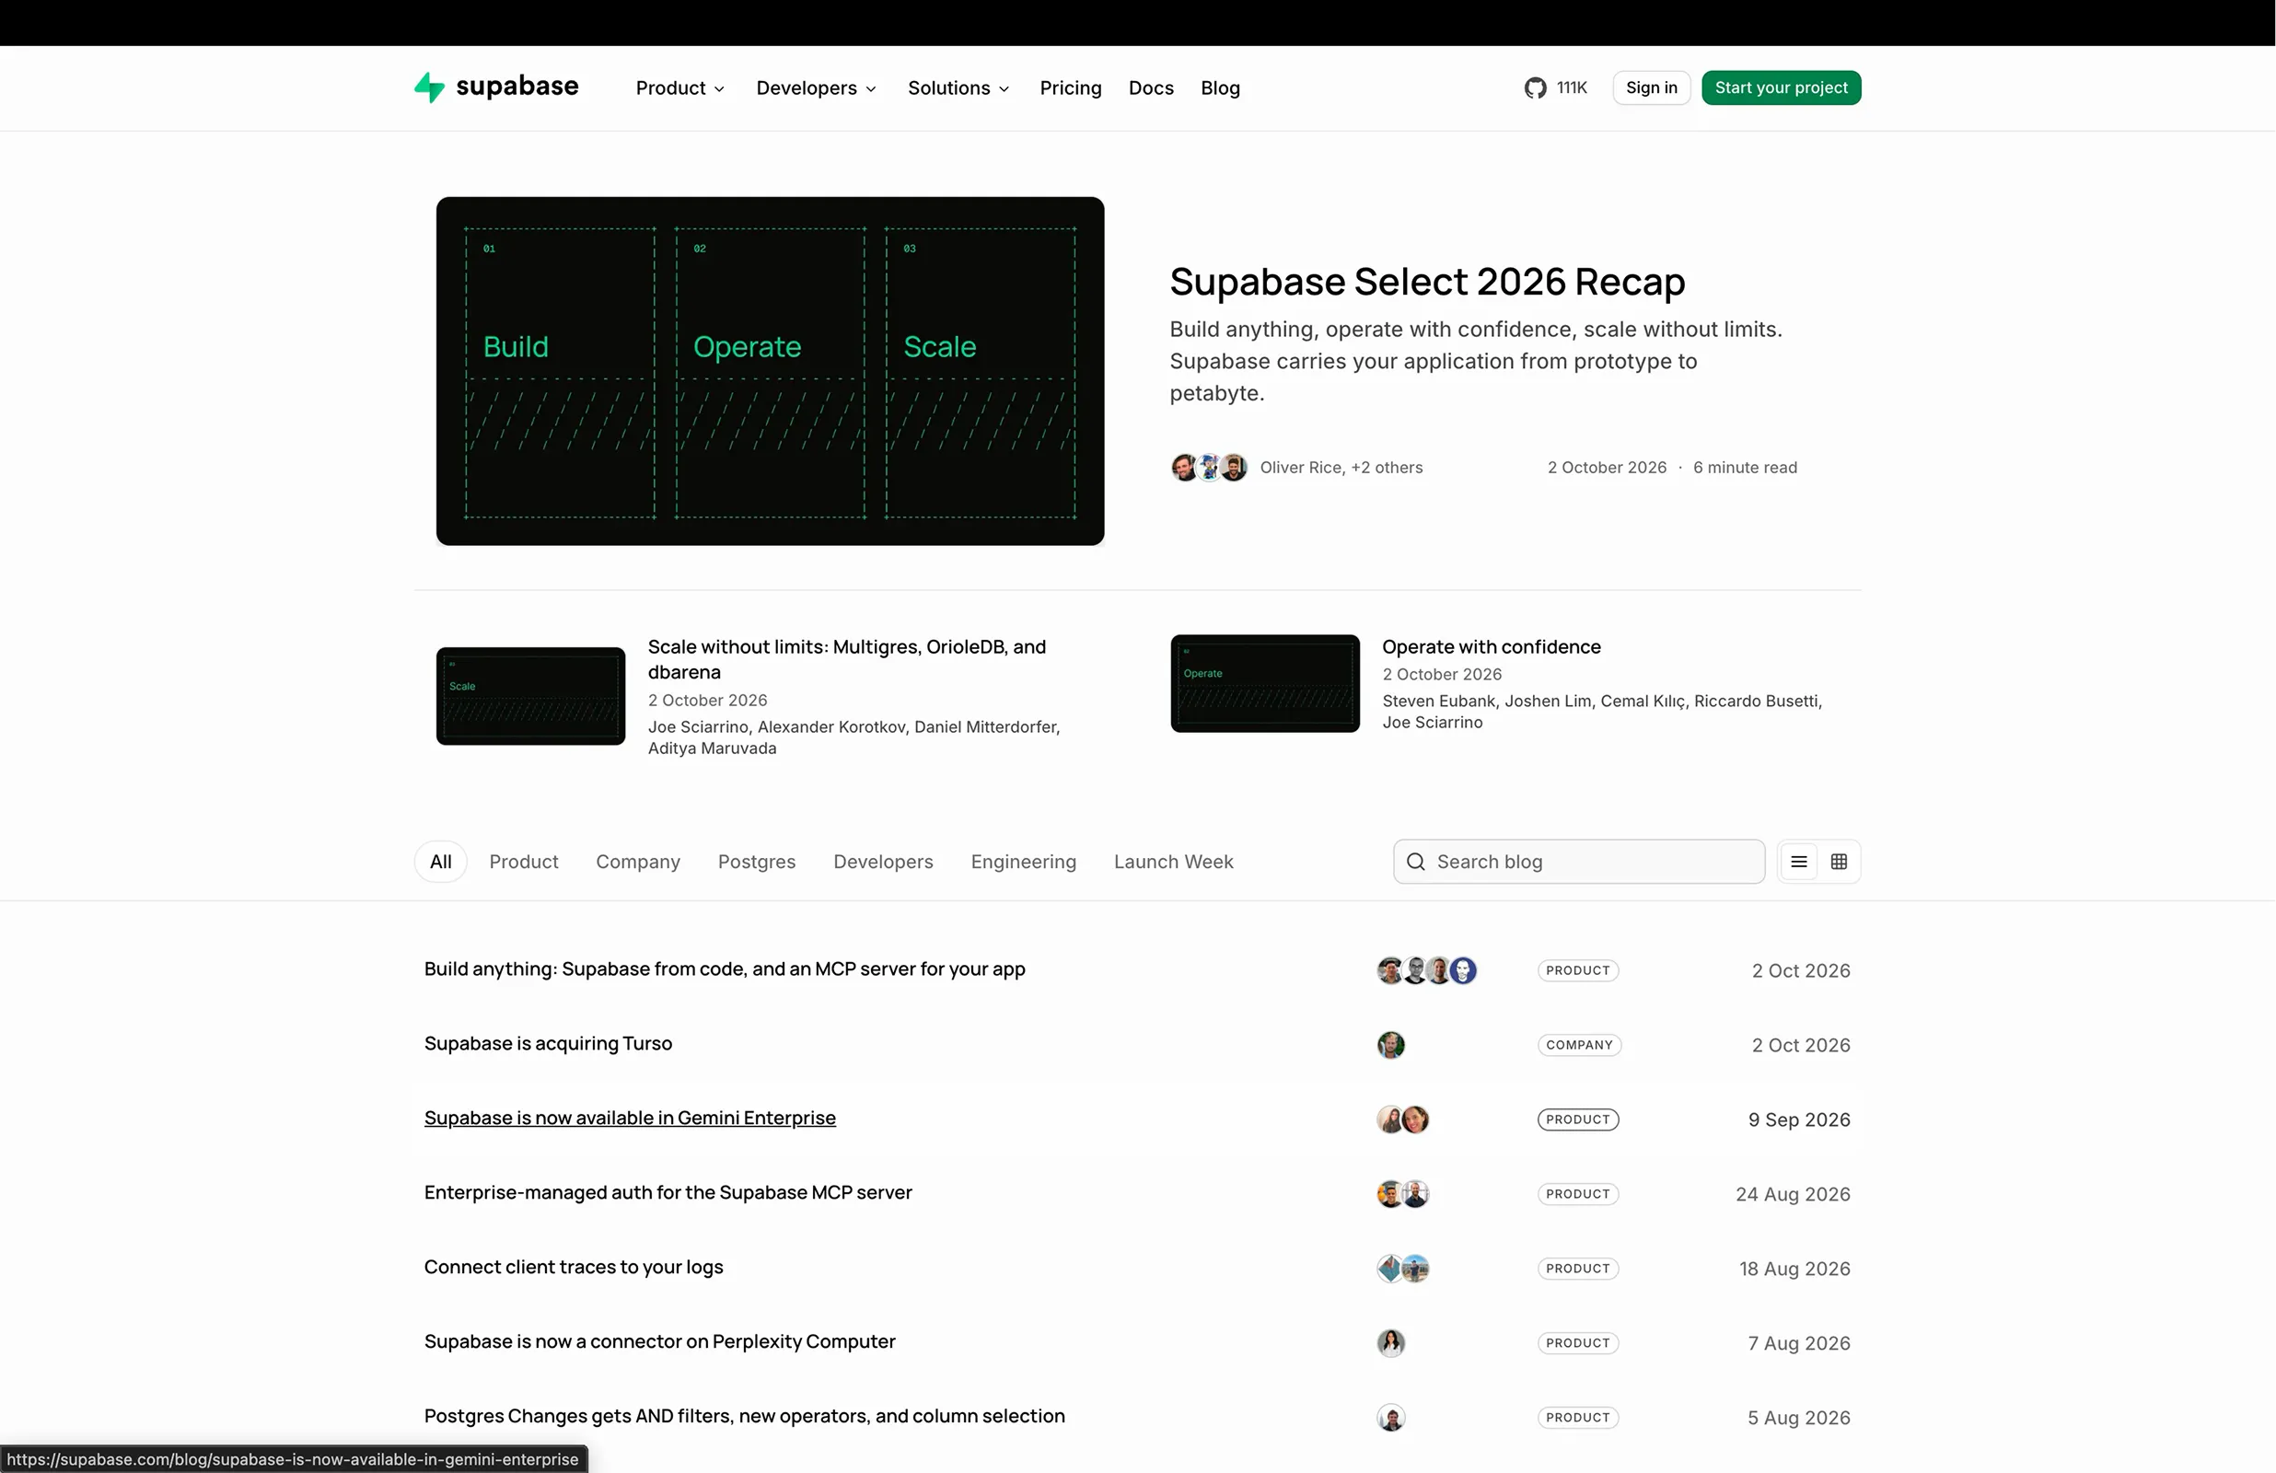The height and width of the screenshot is (1473, 2276).
Task: Focus the Search blog input field
Action: pos(1579,862)
